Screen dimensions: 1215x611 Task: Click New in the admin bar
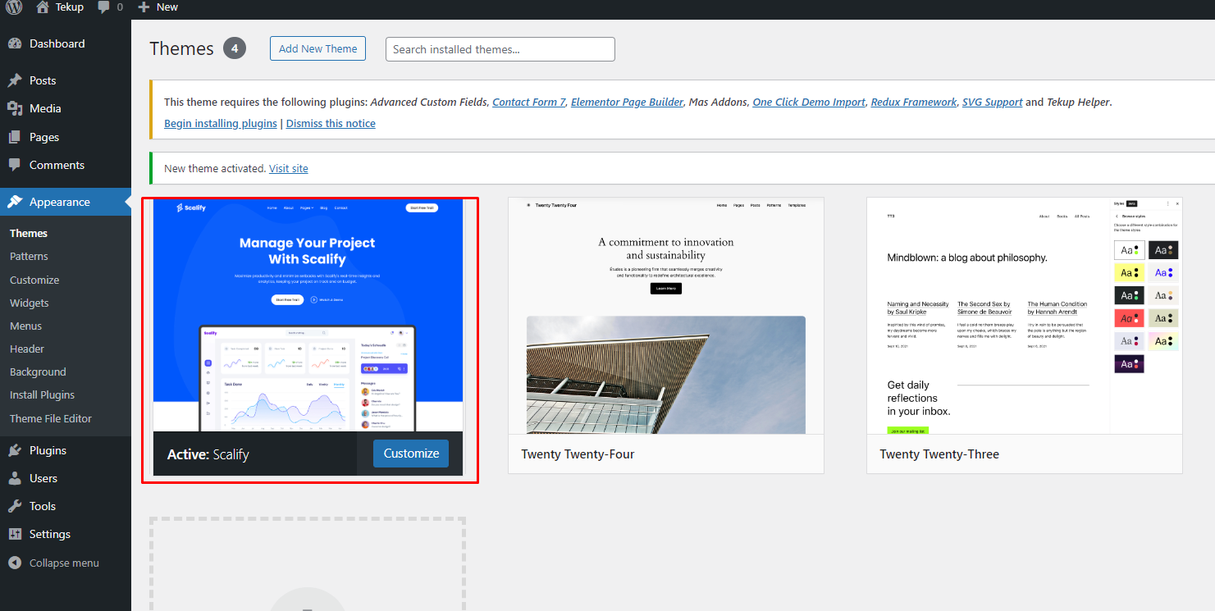coord(167,7)
